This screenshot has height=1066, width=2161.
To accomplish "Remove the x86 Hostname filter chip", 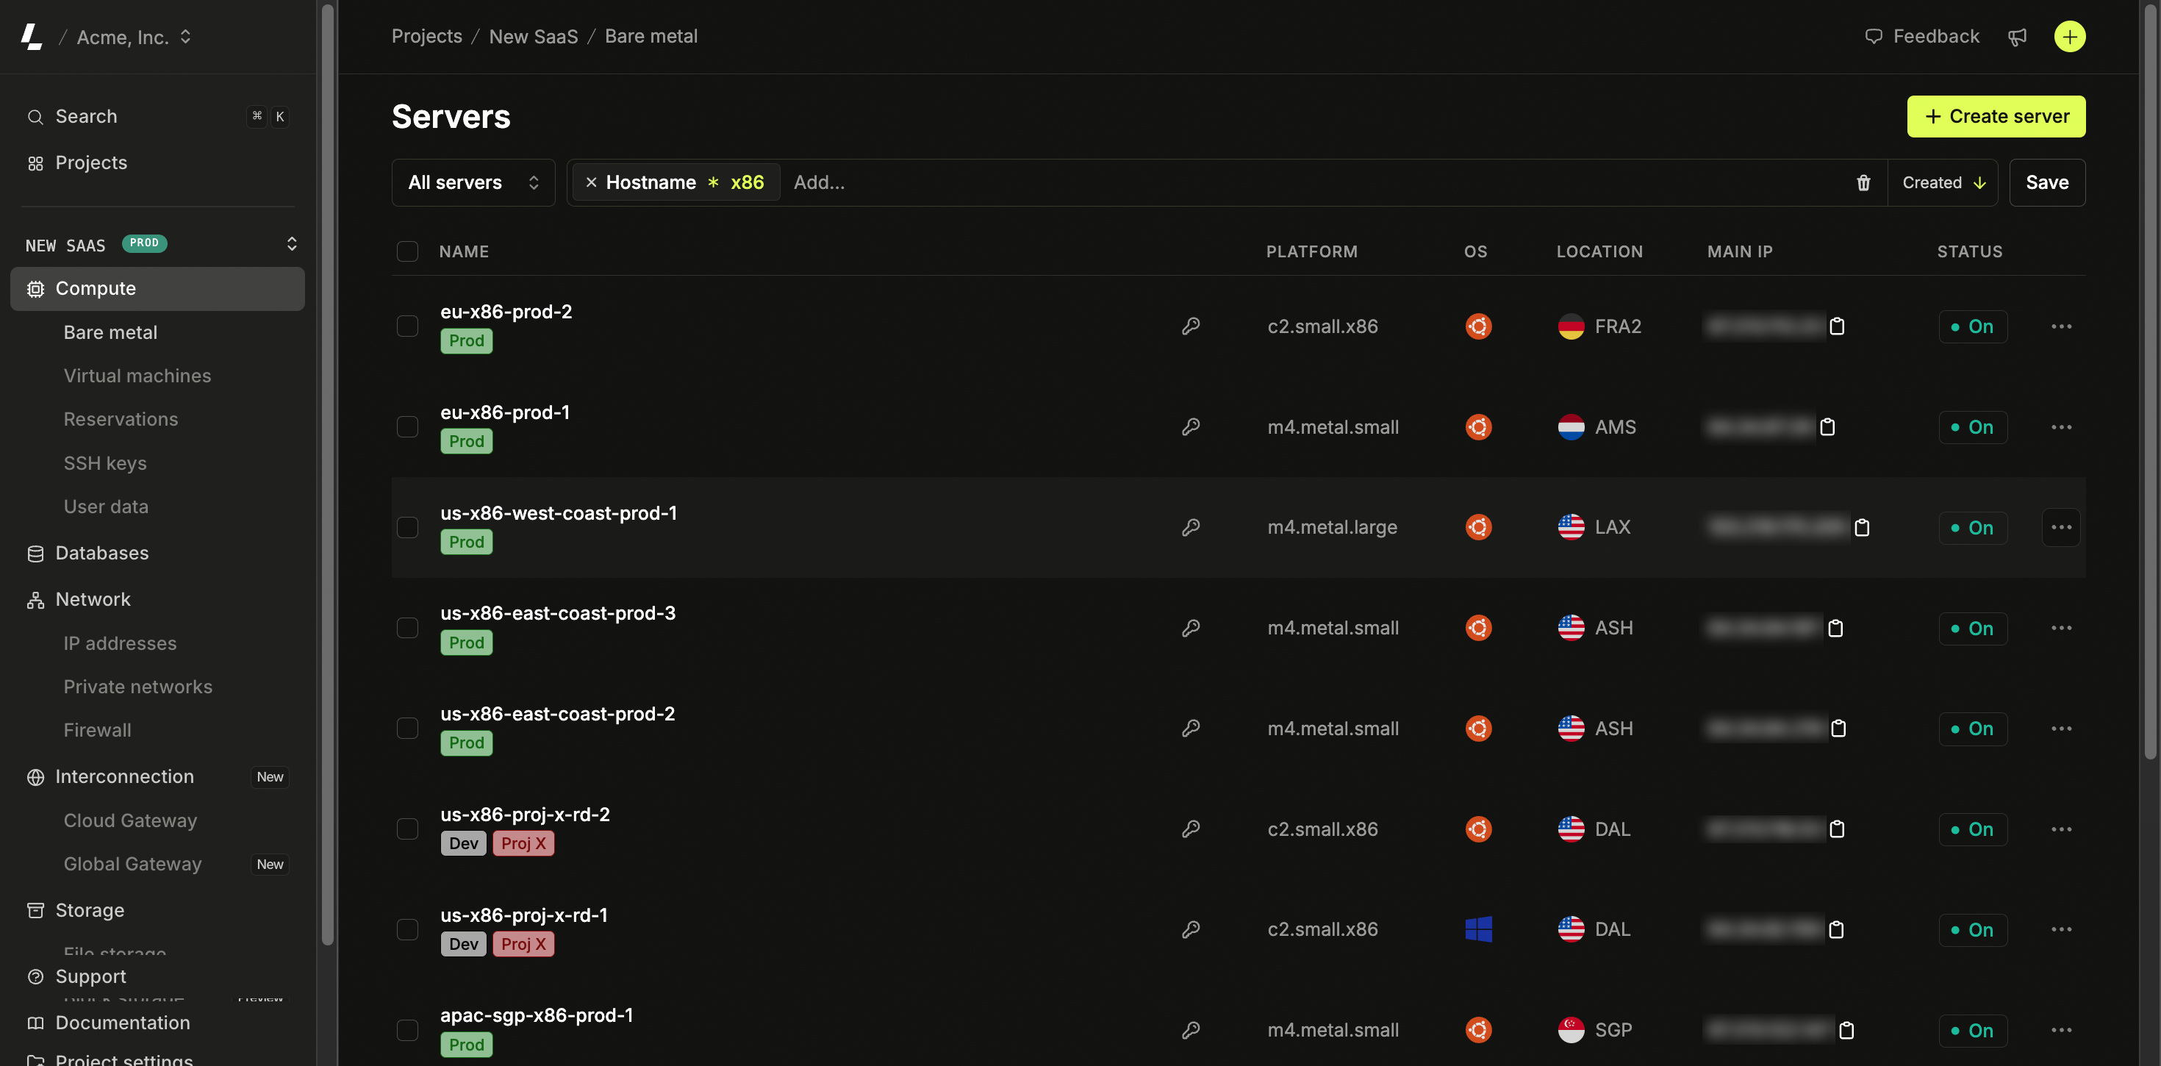I will pyautogui.click(x=592, y=182).
